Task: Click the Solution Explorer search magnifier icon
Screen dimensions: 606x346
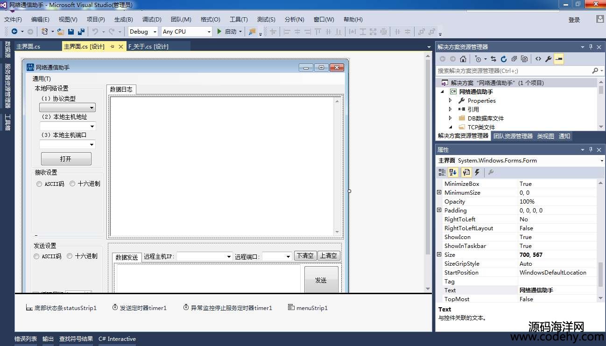Action: tap(595, 71)
